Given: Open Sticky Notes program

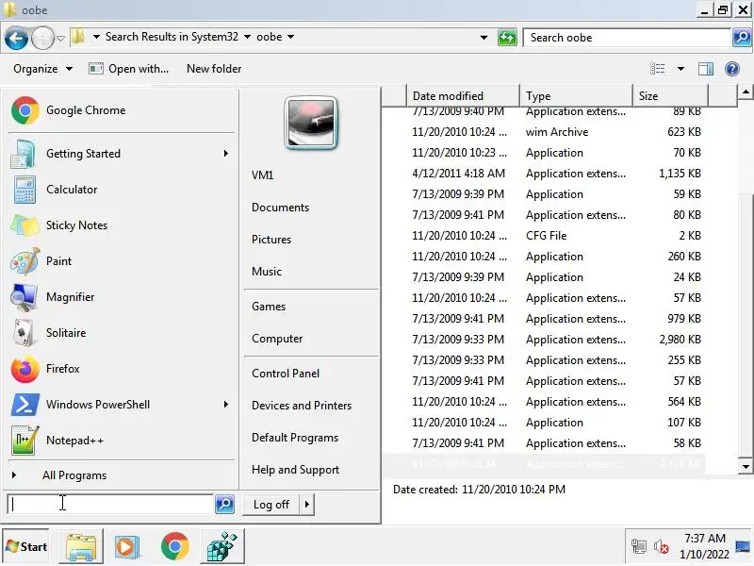Looking at the screenshot, I should pos(122,225).
